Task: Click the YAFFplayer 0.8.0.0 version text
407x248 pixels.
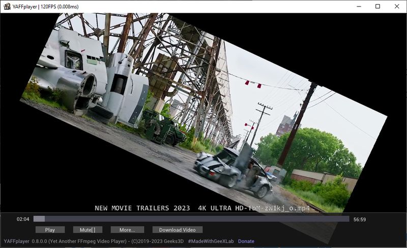Action: 94,241
